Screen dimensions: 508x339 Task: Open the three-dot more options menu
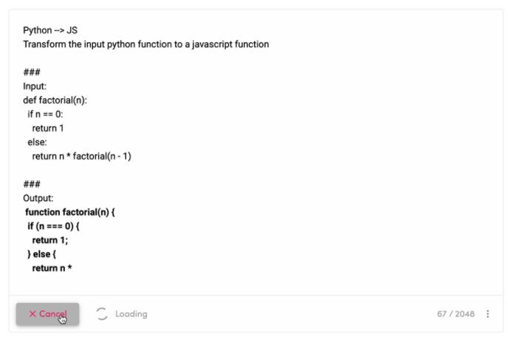[487, 314]
